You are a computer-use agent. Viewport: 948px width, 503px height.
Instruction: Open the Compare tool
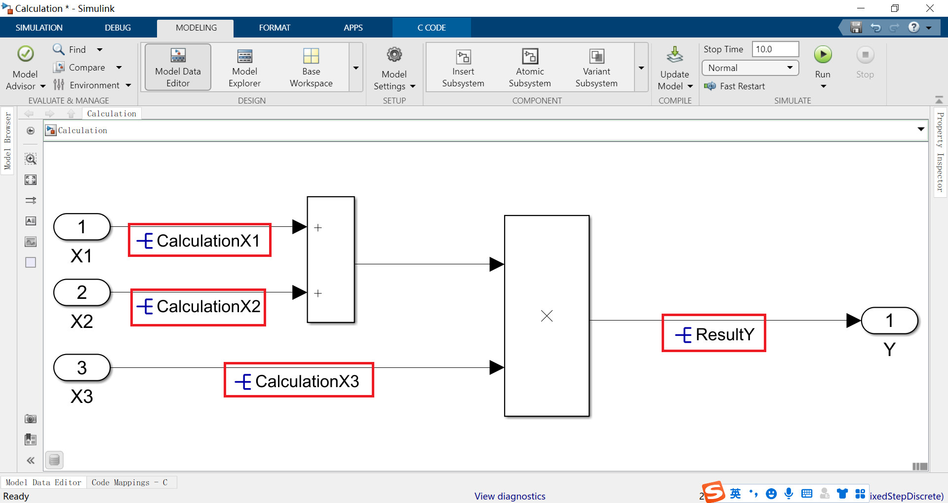pos(80,67)
